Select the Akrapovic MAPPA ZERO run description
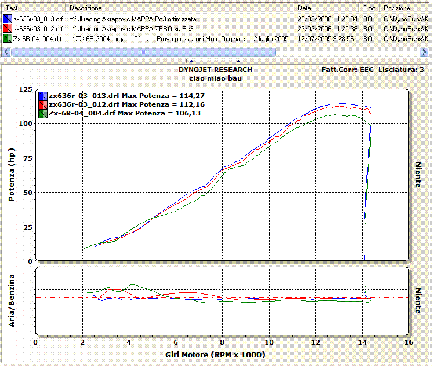The height and width of the screenshot is (366, 432). tap(132, 28)
